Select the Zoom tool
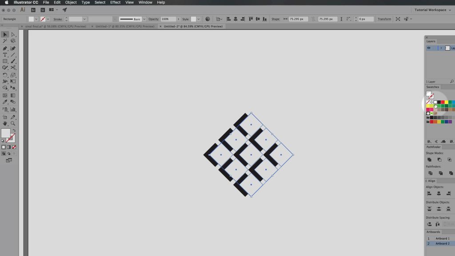The height and width of the screenshot is (256, 455). coord(12,124)
